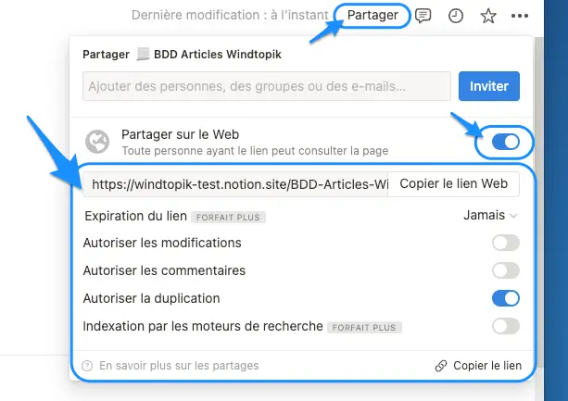Enable Autoriser les modifications switch
Screen dimensions: 568x401
coord(506,243)
